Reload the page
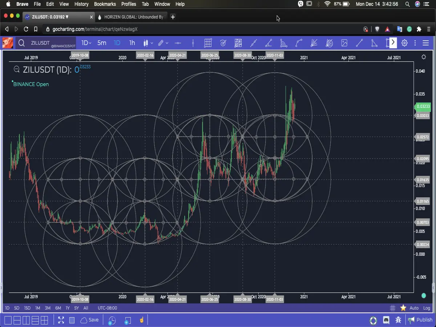The height and width of the screenshot is (327, 436). [26, 29]
